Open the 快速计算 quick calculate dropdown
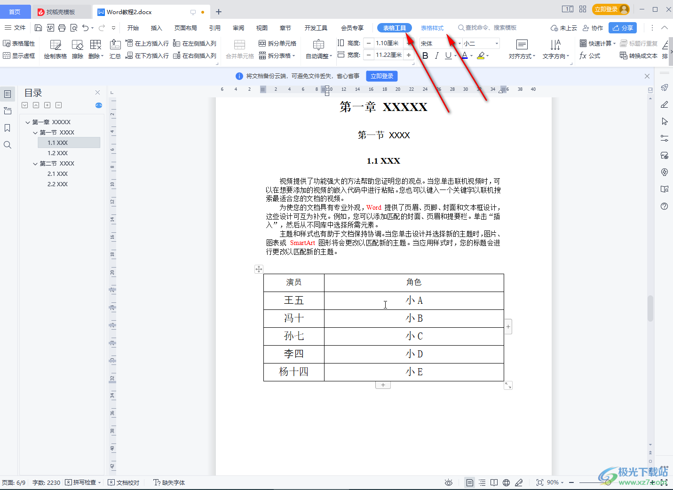 598,43
